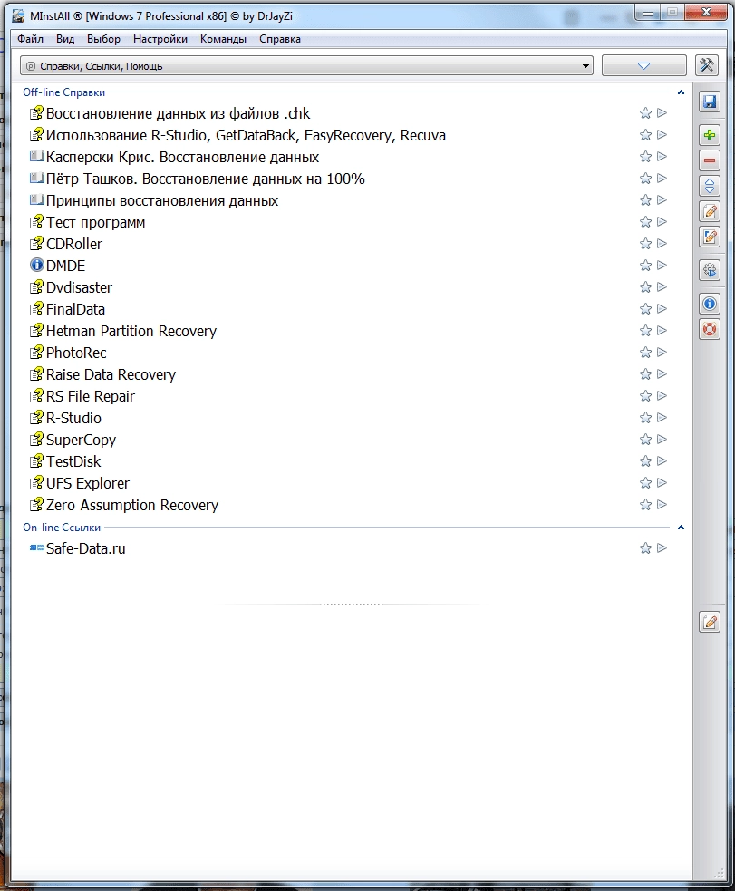Click the framed-page-with-pencil edit button
Image resolution: width=735 pixels, height=891 pixels.
pos(710,237)
